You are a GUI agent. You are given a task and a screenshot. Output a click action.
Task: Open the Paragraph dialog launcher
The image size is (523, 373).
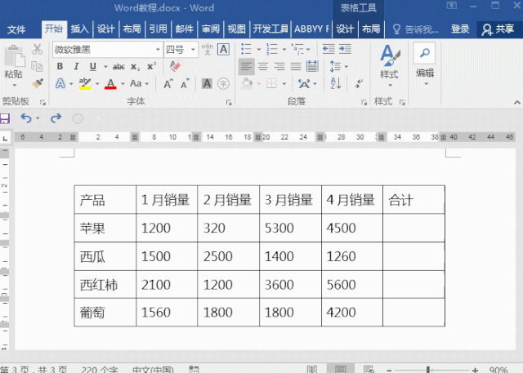[x=364, y=103]
